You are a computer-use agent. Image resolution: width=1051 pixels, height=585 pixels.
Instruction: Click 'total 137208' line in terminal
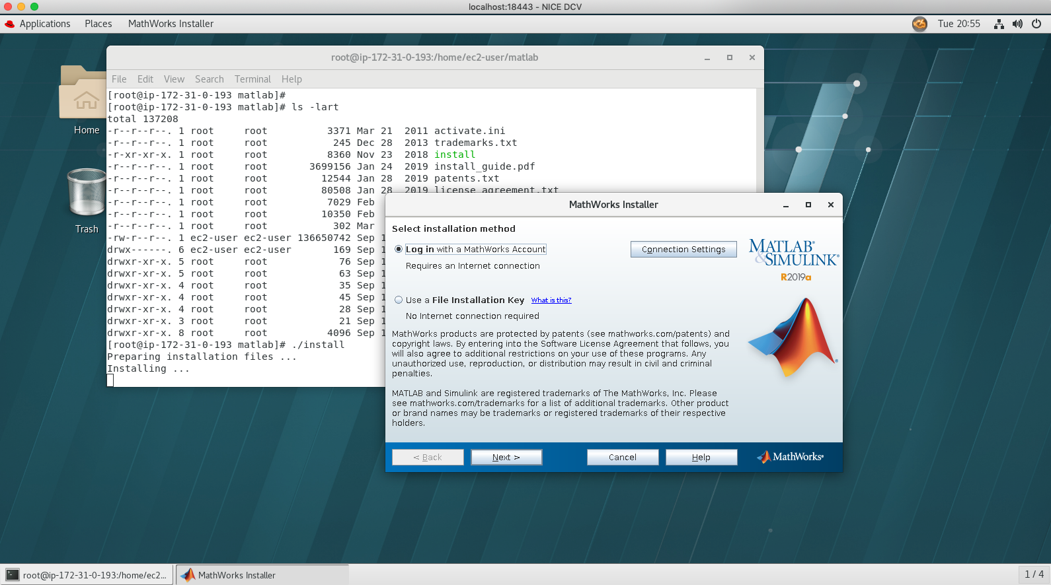coord(143,119)
